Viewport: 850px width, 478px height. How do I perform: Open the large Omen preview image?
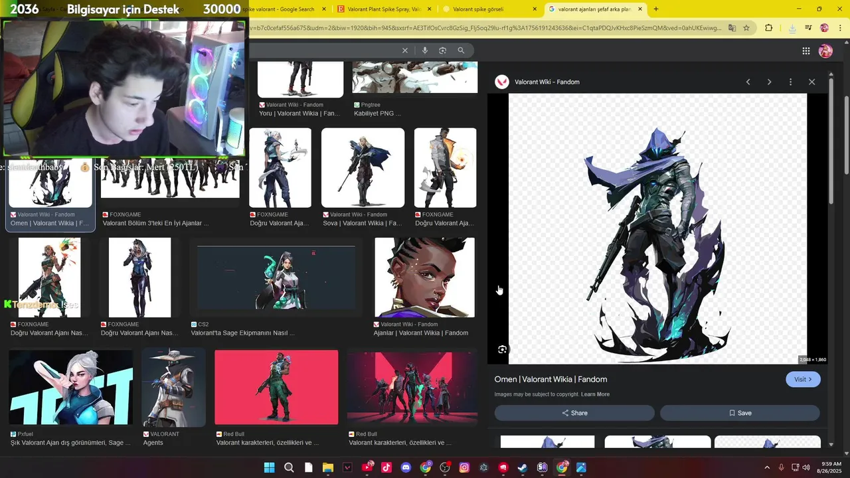657,228
